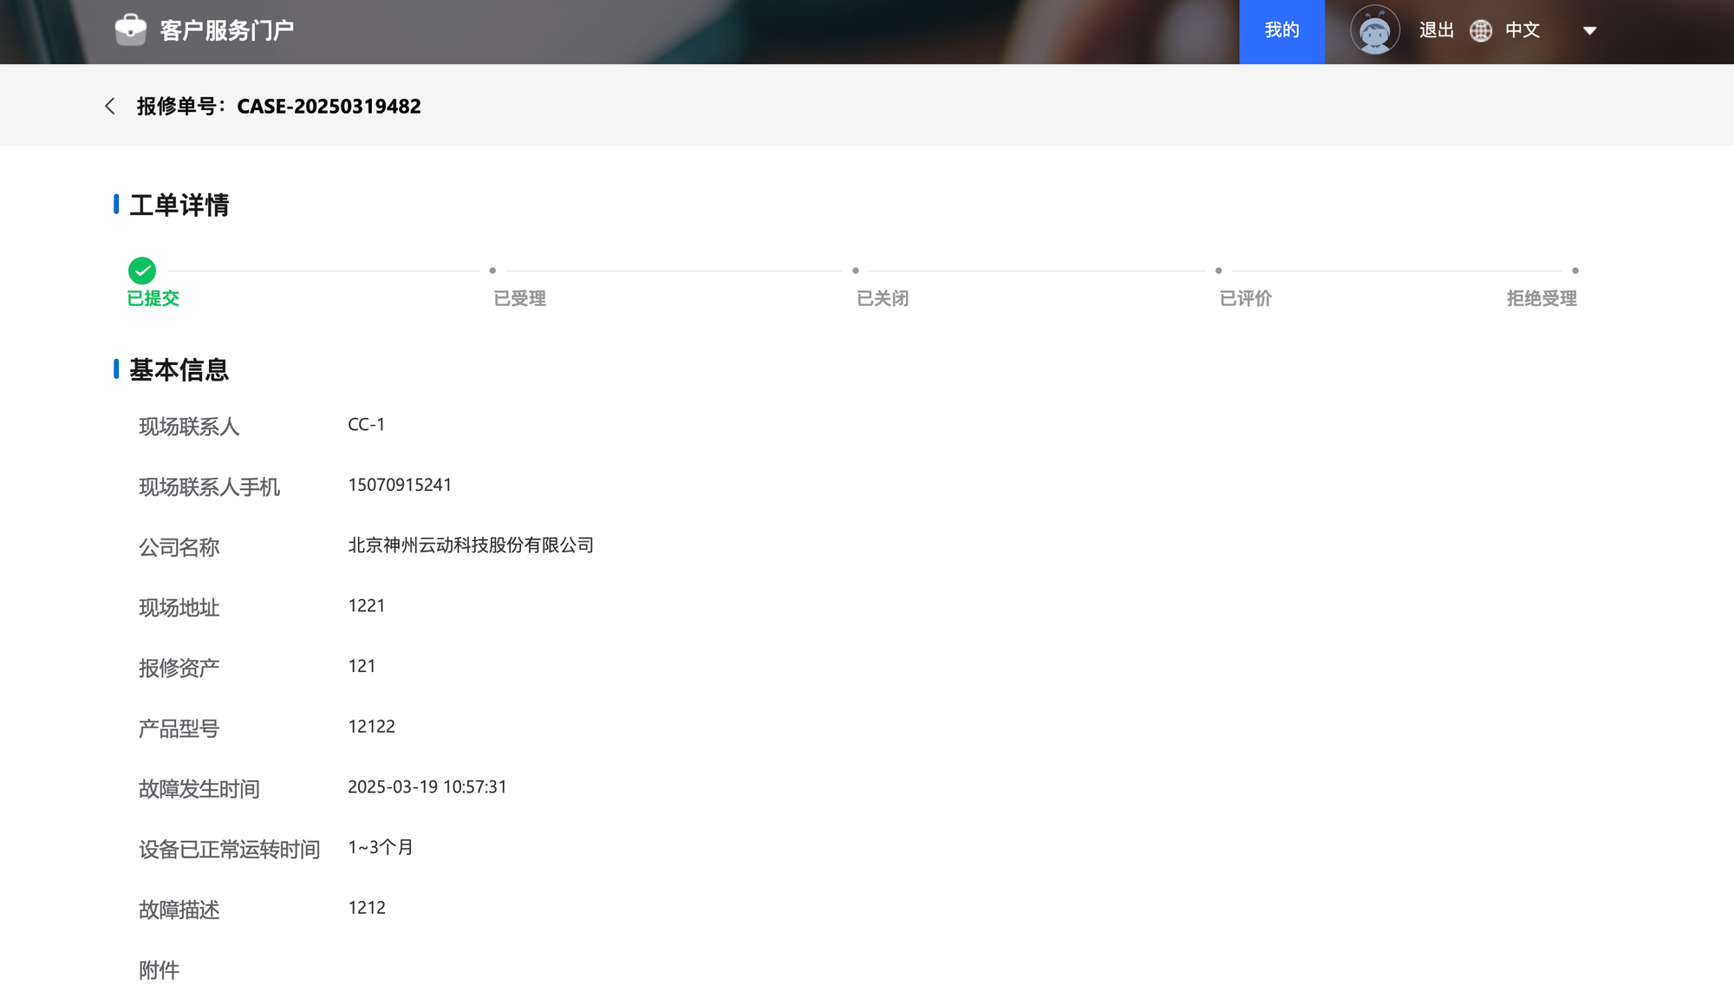Click the 拒绝受理 step dot
This screenshot has height=998, width=1734.
1575,271
